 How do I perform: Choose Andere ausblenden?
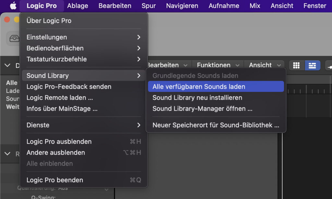84,152
